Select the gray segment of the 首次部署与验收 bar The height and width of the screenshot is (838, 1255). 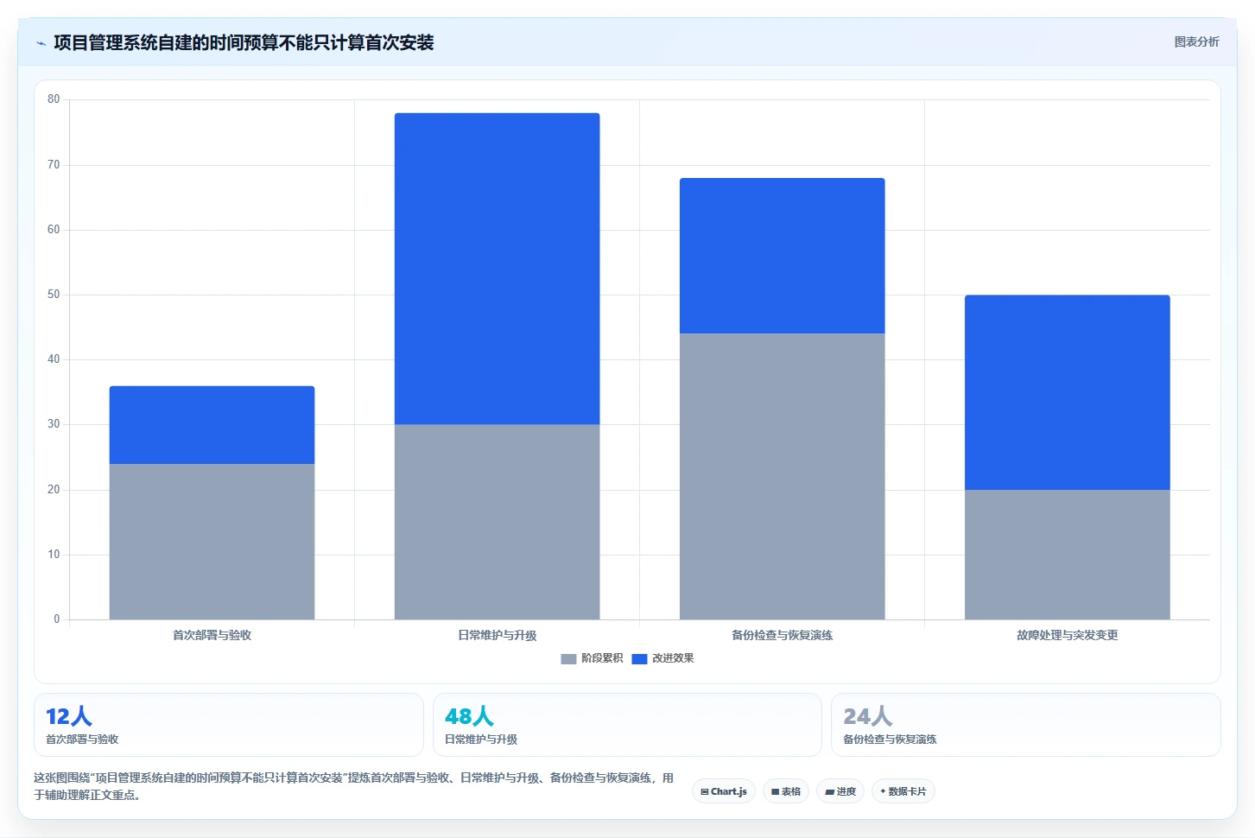212,542
